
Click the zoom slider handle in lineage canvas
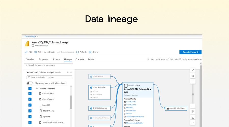(x=193, y=94)
